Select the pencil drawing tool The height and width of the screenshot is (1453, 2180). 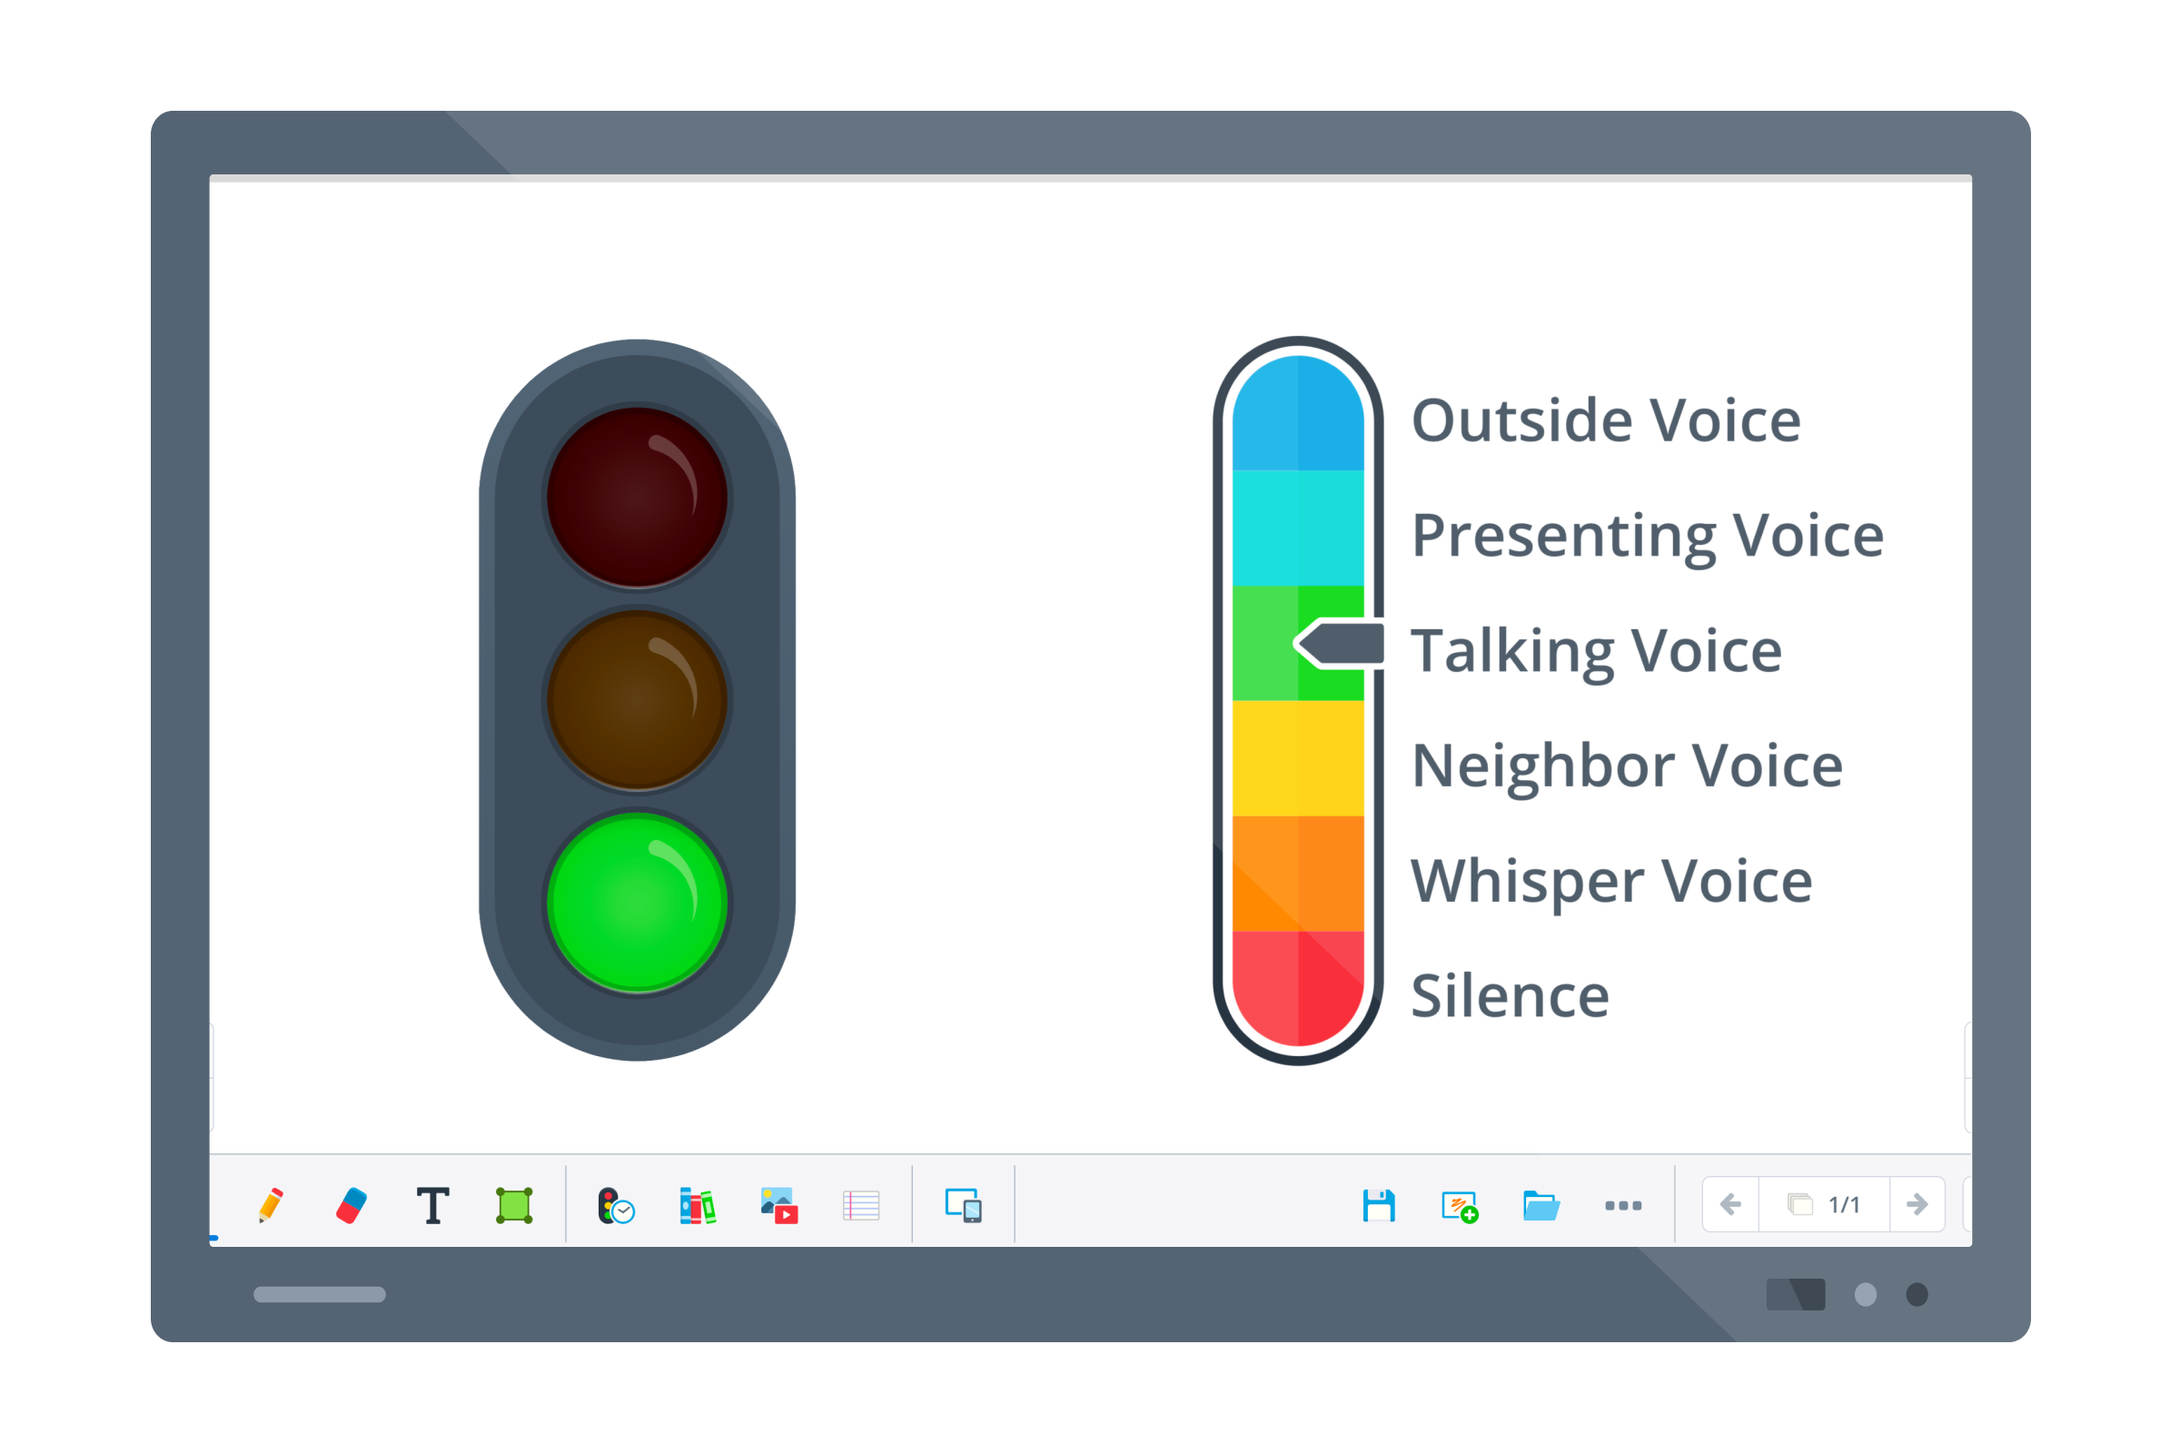click(x=271, y=1206)
